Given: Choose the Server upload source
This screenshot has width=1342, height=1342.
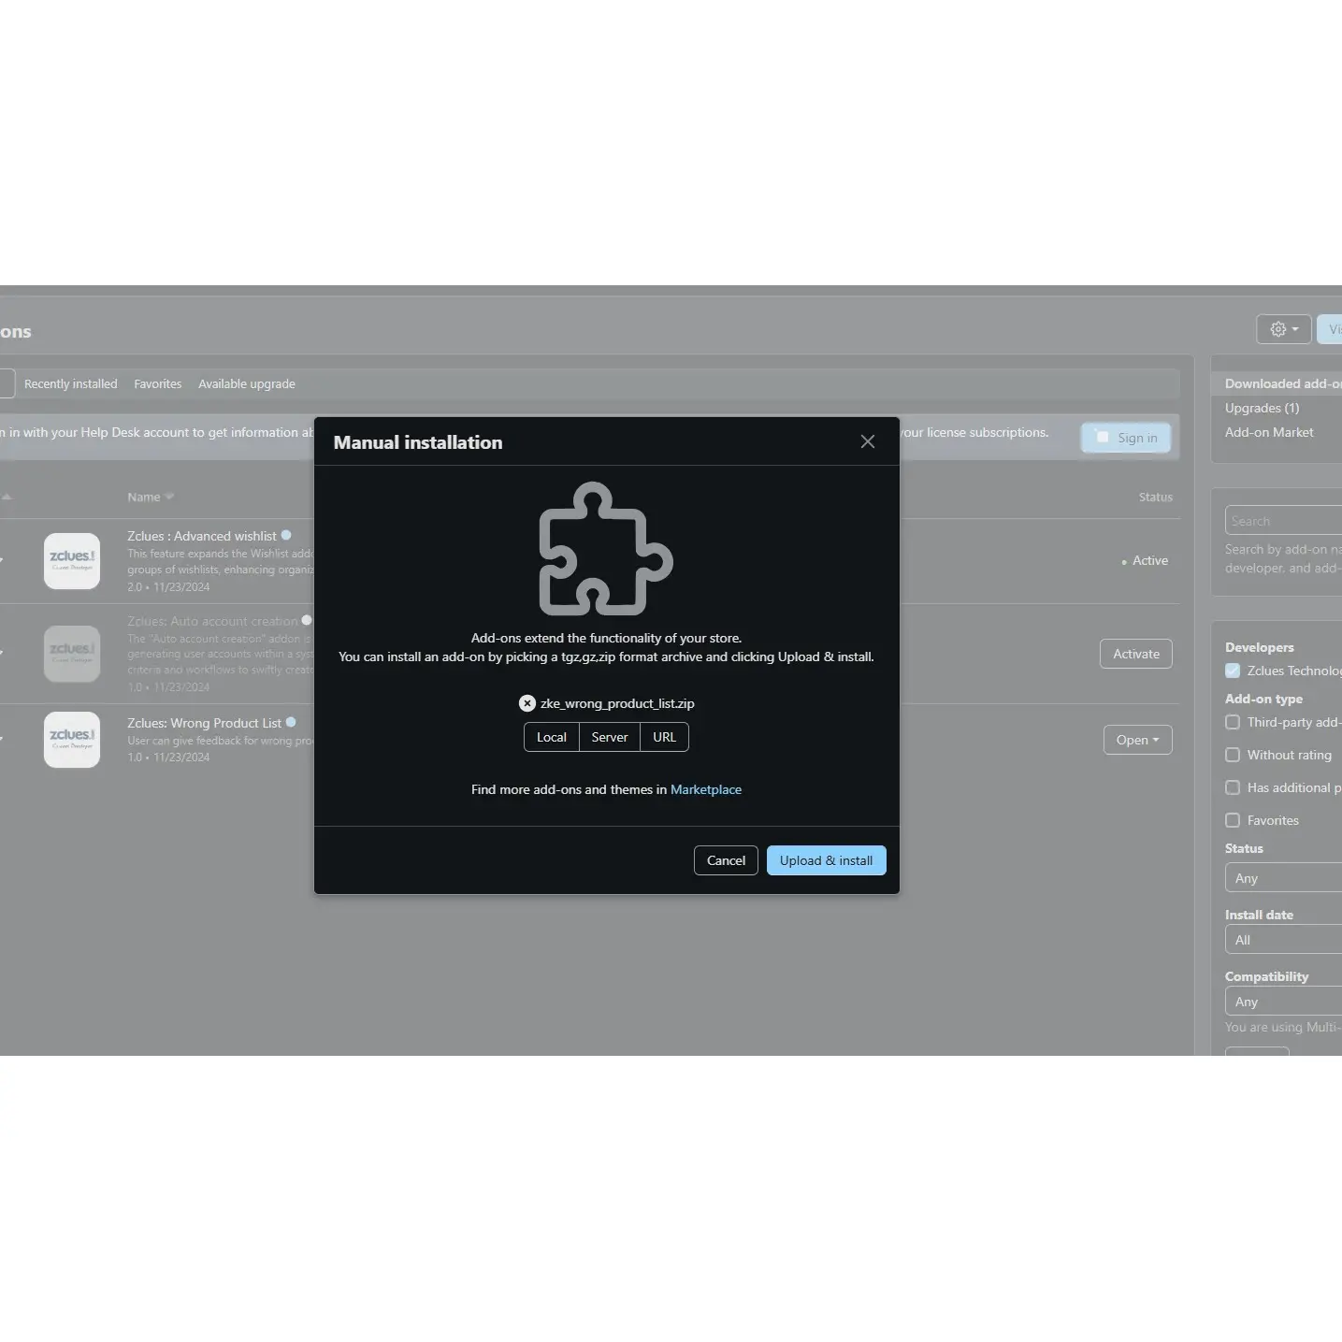Looking at the screenshot, I should [609, 737].
